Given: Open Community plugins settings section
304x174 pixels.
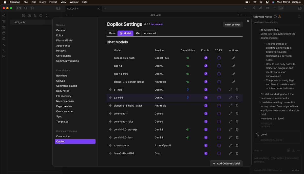Looking at the screenshot, I should 67,61.
